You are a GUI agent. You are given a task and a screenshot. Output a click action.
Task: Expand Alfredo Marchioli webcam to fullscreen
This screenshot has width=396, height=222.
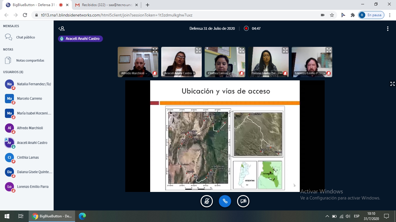[x=155, y=51]
